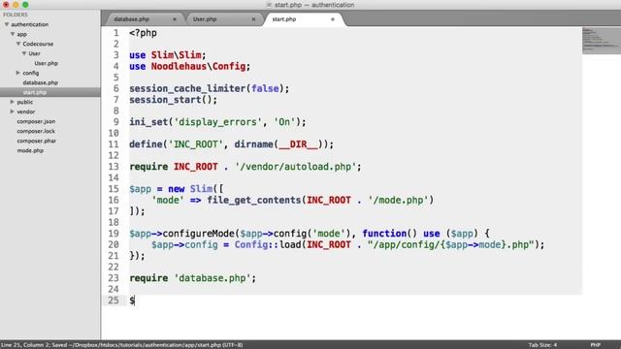This screenshot has height=349, width=621.
Task: Open composer.lock in the sidebar
Action: 36,131
